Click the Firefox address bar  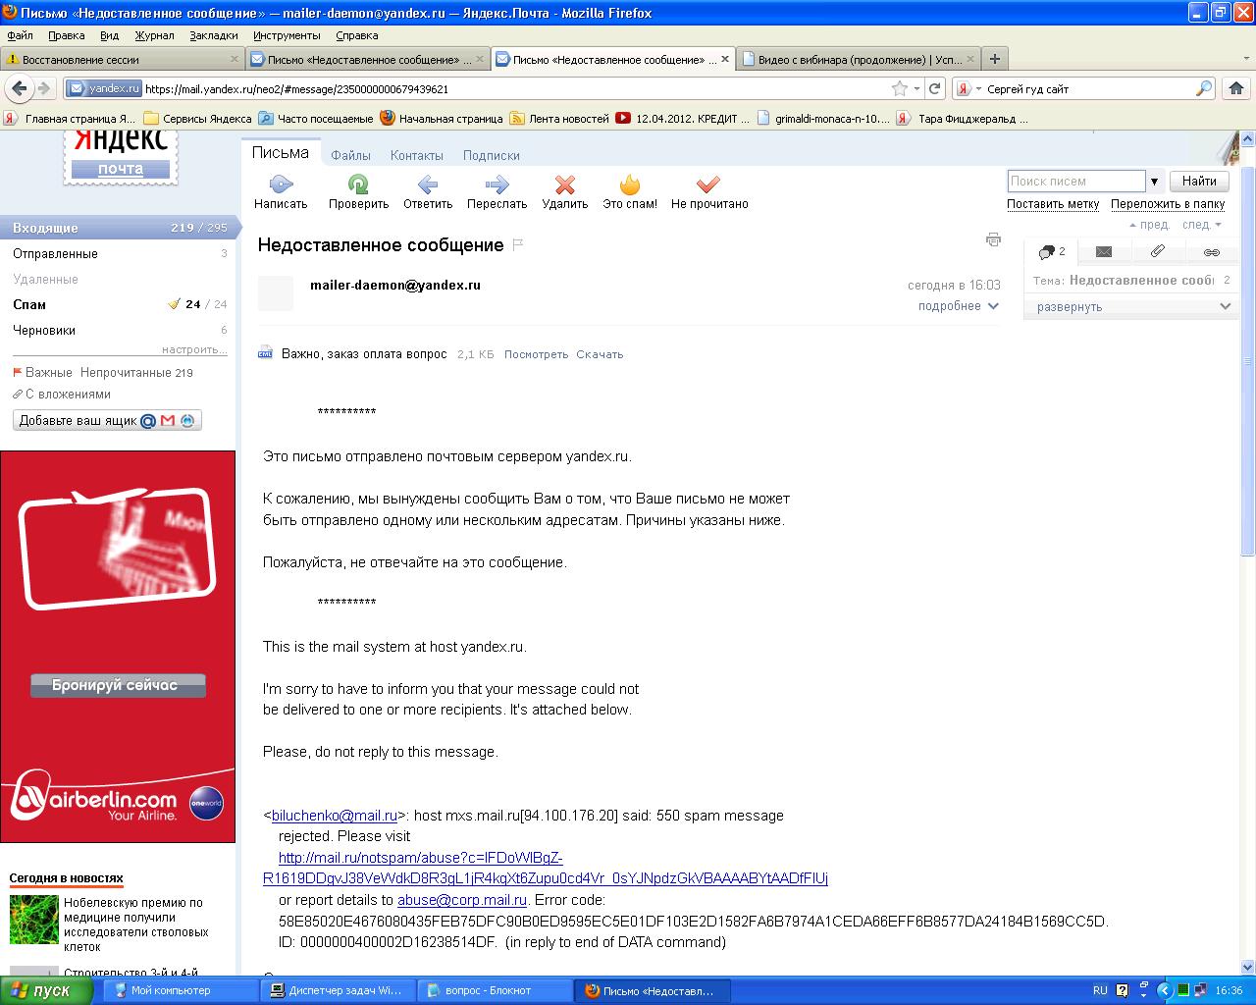[510, 88]
